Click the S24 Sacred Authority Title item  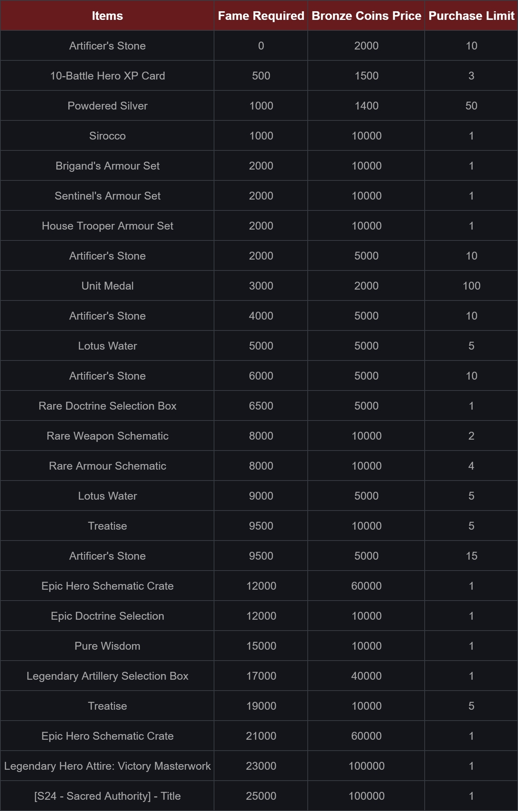pyautogui.click(x=107, y=796)
